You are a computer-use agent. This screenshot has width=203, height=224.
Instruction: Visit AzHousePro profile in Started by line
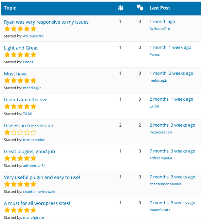point(33,36)
